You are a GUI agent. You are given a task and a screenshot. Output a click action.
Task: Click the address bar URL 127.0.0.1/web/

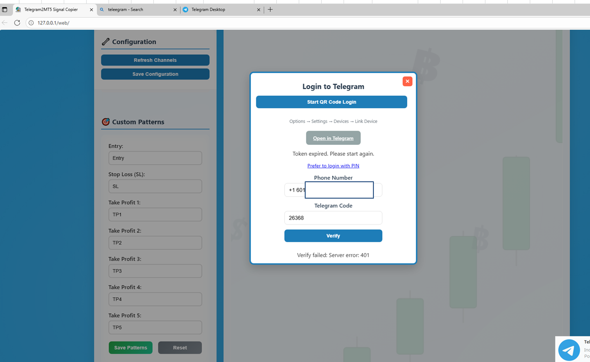coord(53,23)
